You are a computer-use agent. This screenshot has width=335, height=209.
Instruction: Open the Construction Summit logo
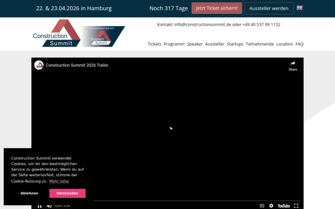tap(56, 33)
